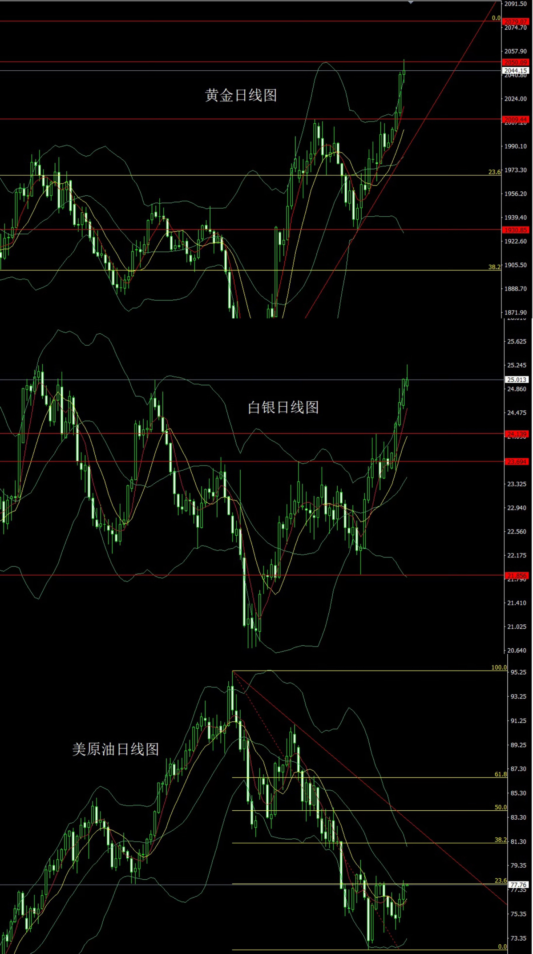Select the 白银日线图 chart title label

(283, 407)
